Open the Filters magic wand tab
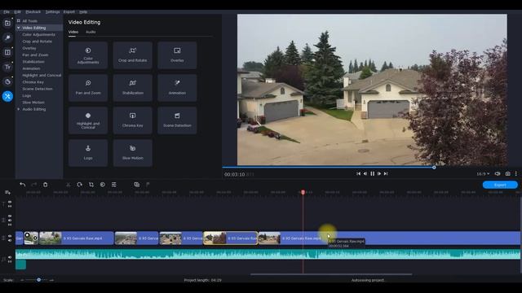 pyautogui.click(x=7, y=38)
